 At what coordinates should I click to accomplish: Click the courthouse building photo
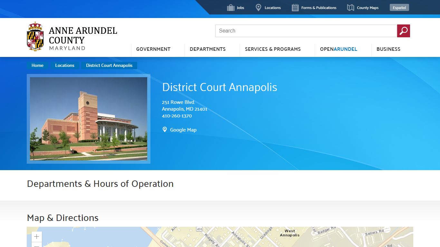[89, 119]
